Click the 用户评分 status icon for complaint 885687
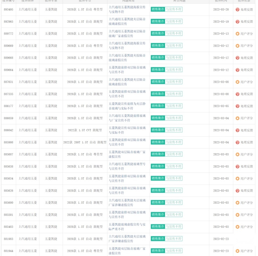 pyautogui.click(x=237, y=154)
